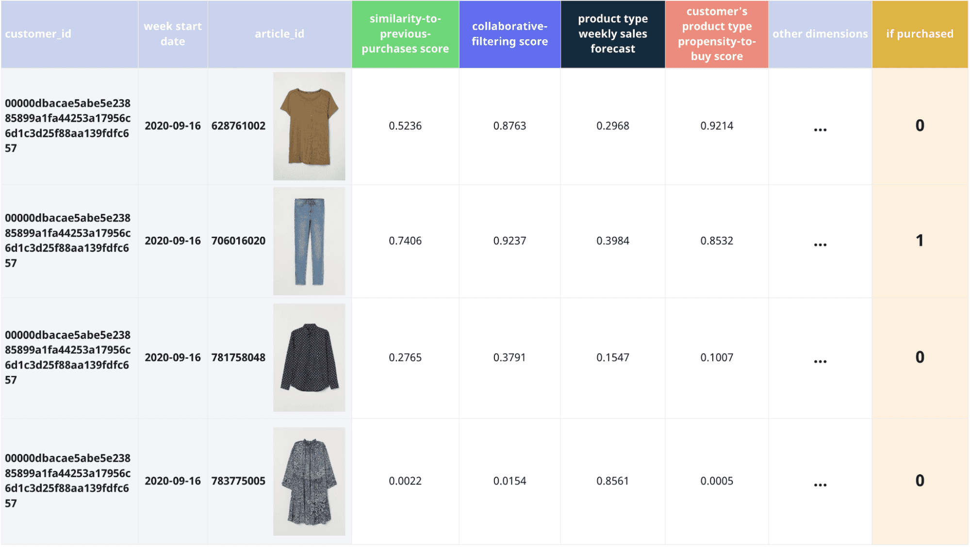Click the propensity-to-buy score column header
This screenshot has width=970, height=547.
point(717,34)
